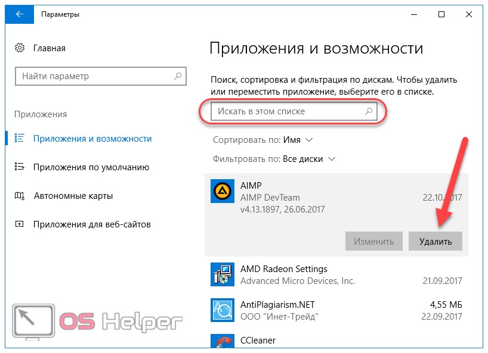Viewport: 488px width, 353px height.
Task: Click the AMD Radeon Settings icon
Action: point(223,274)
